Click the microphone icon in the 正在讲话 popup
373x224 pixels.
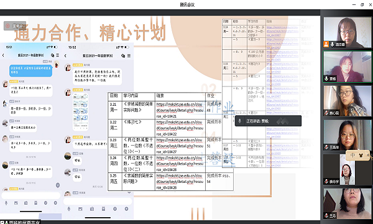[240, 121]
